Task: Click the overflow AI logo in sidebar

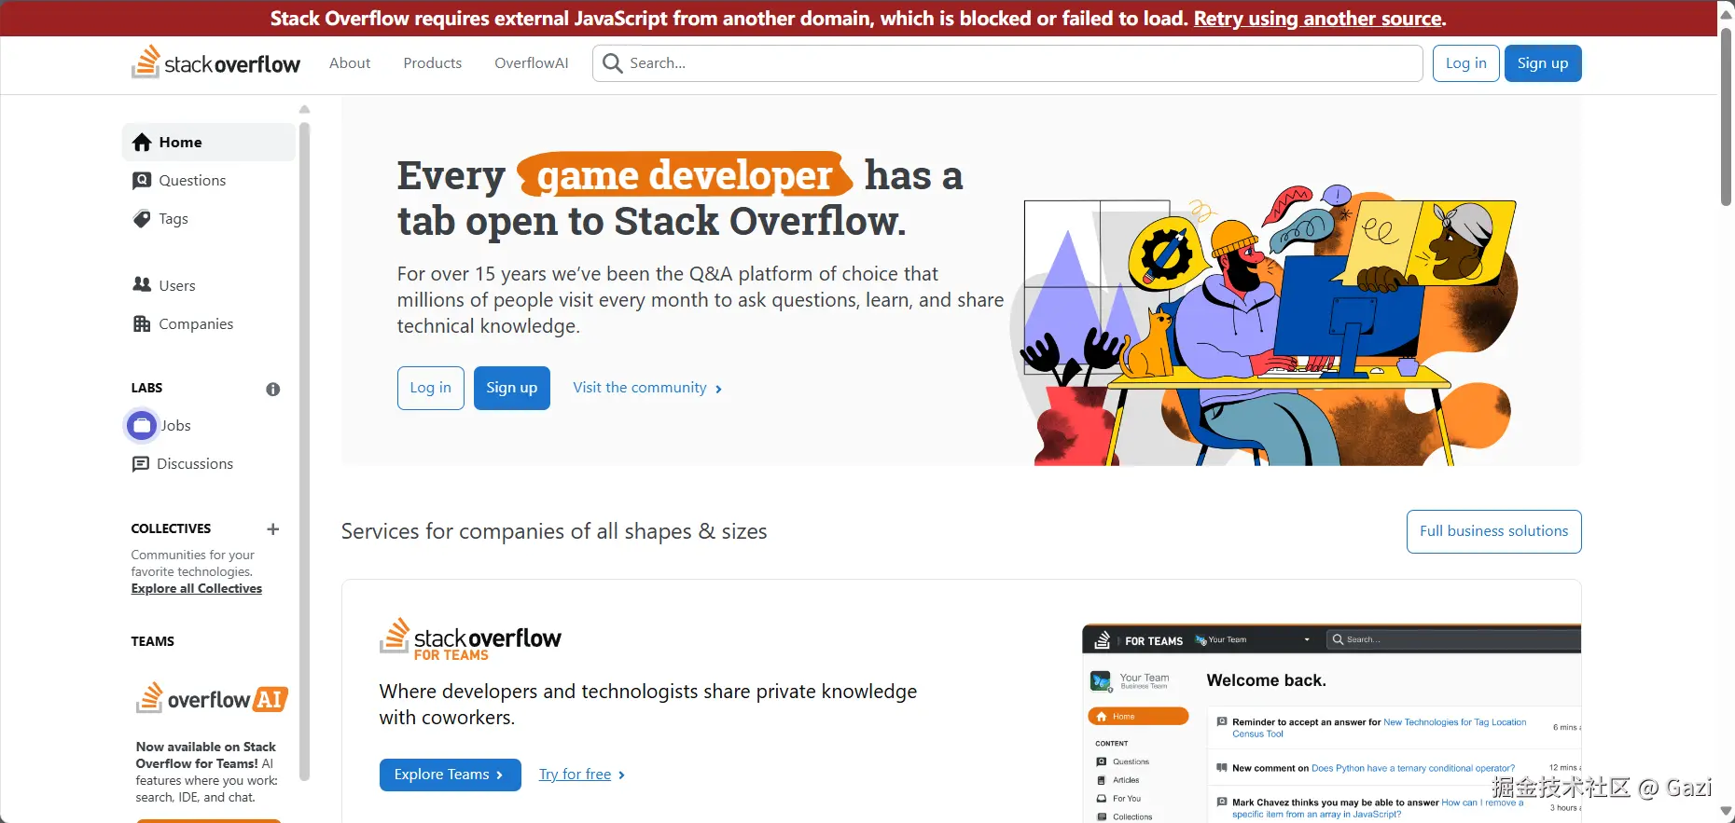Action: point(212,698)
